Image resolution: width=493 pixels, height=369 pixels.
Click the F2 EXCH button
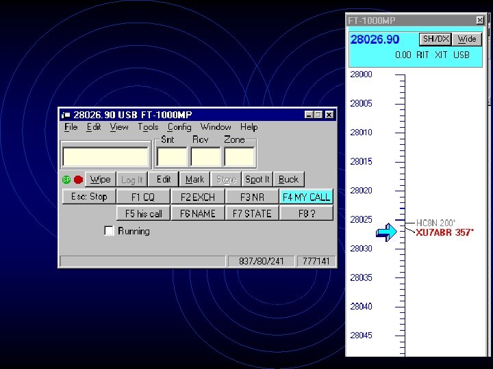198,197
